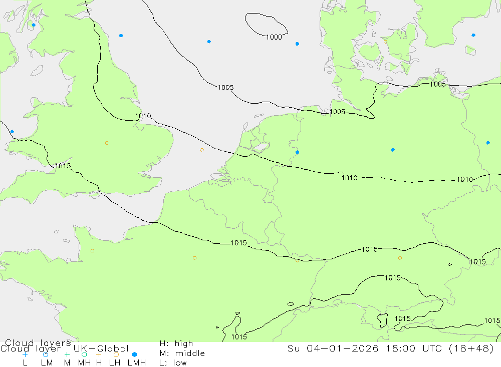Click the 1015 label at the bottom over France
This screenshot has width=501, height=367.
[239, 337]
